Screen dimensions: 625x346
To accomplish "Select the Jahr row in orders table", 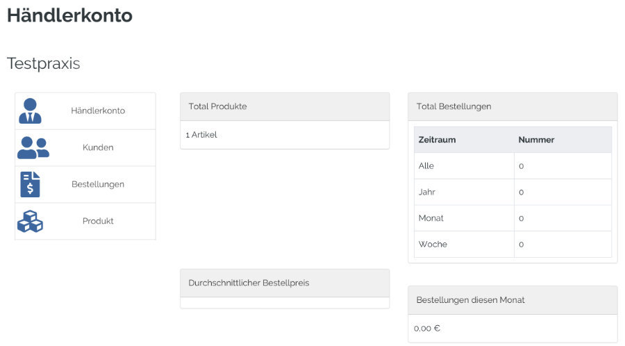I will coord(512,192).
